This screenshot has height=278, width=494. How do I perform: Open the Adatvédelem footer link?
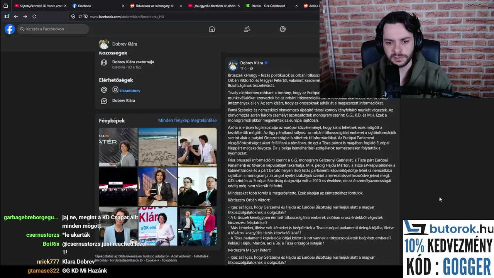click(x=181, y=256)
